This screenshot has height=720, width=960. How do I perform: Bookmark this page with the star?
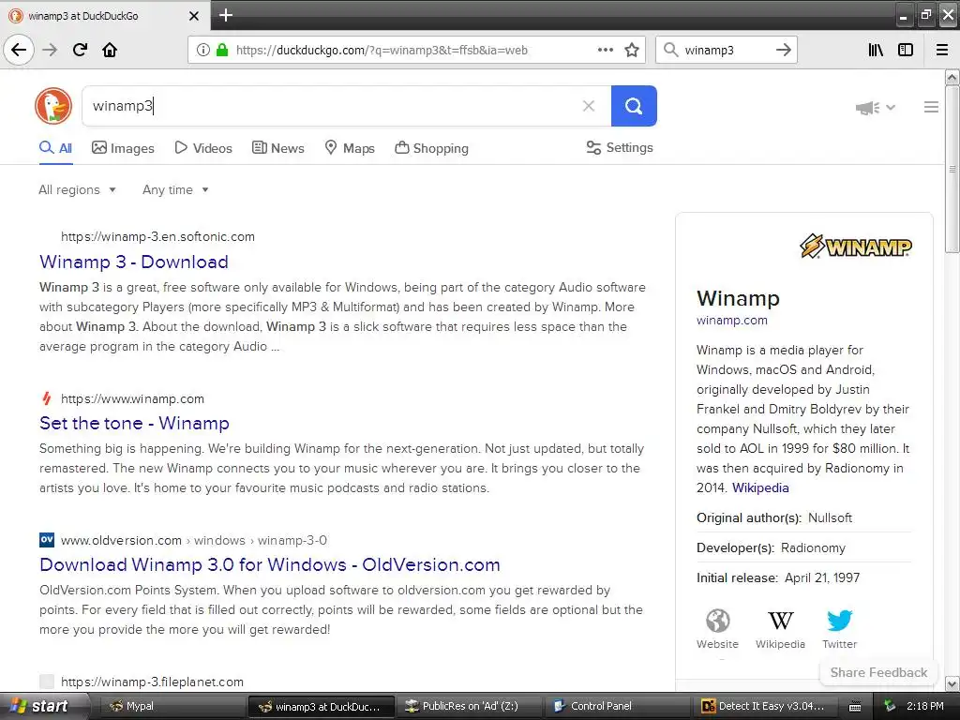[x=632, y=50]
